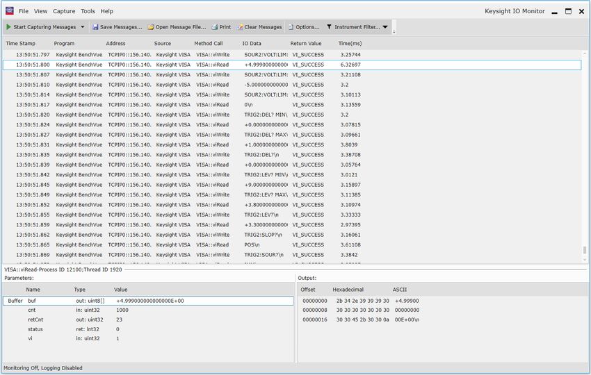
Task: Click the Instrument Filter... button
Action: [x=353, y=27]
